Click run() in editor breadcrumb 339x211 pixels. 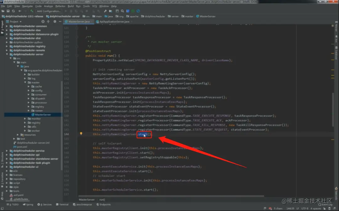(x=102, y=199)
